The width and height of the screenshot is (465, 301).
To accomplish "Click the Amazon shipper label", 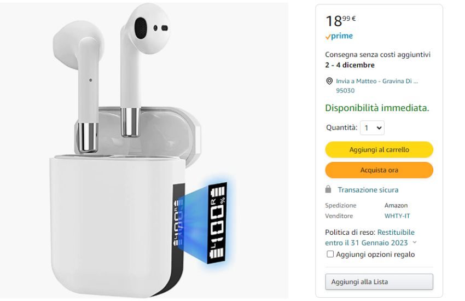I will coord(396,205).
